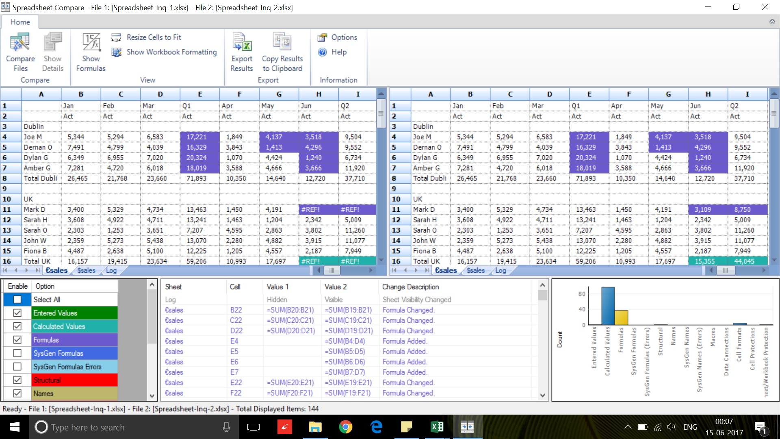Click the microphone icon in search box
Viewport: 780px width, 439px height.
pos(227,427)
